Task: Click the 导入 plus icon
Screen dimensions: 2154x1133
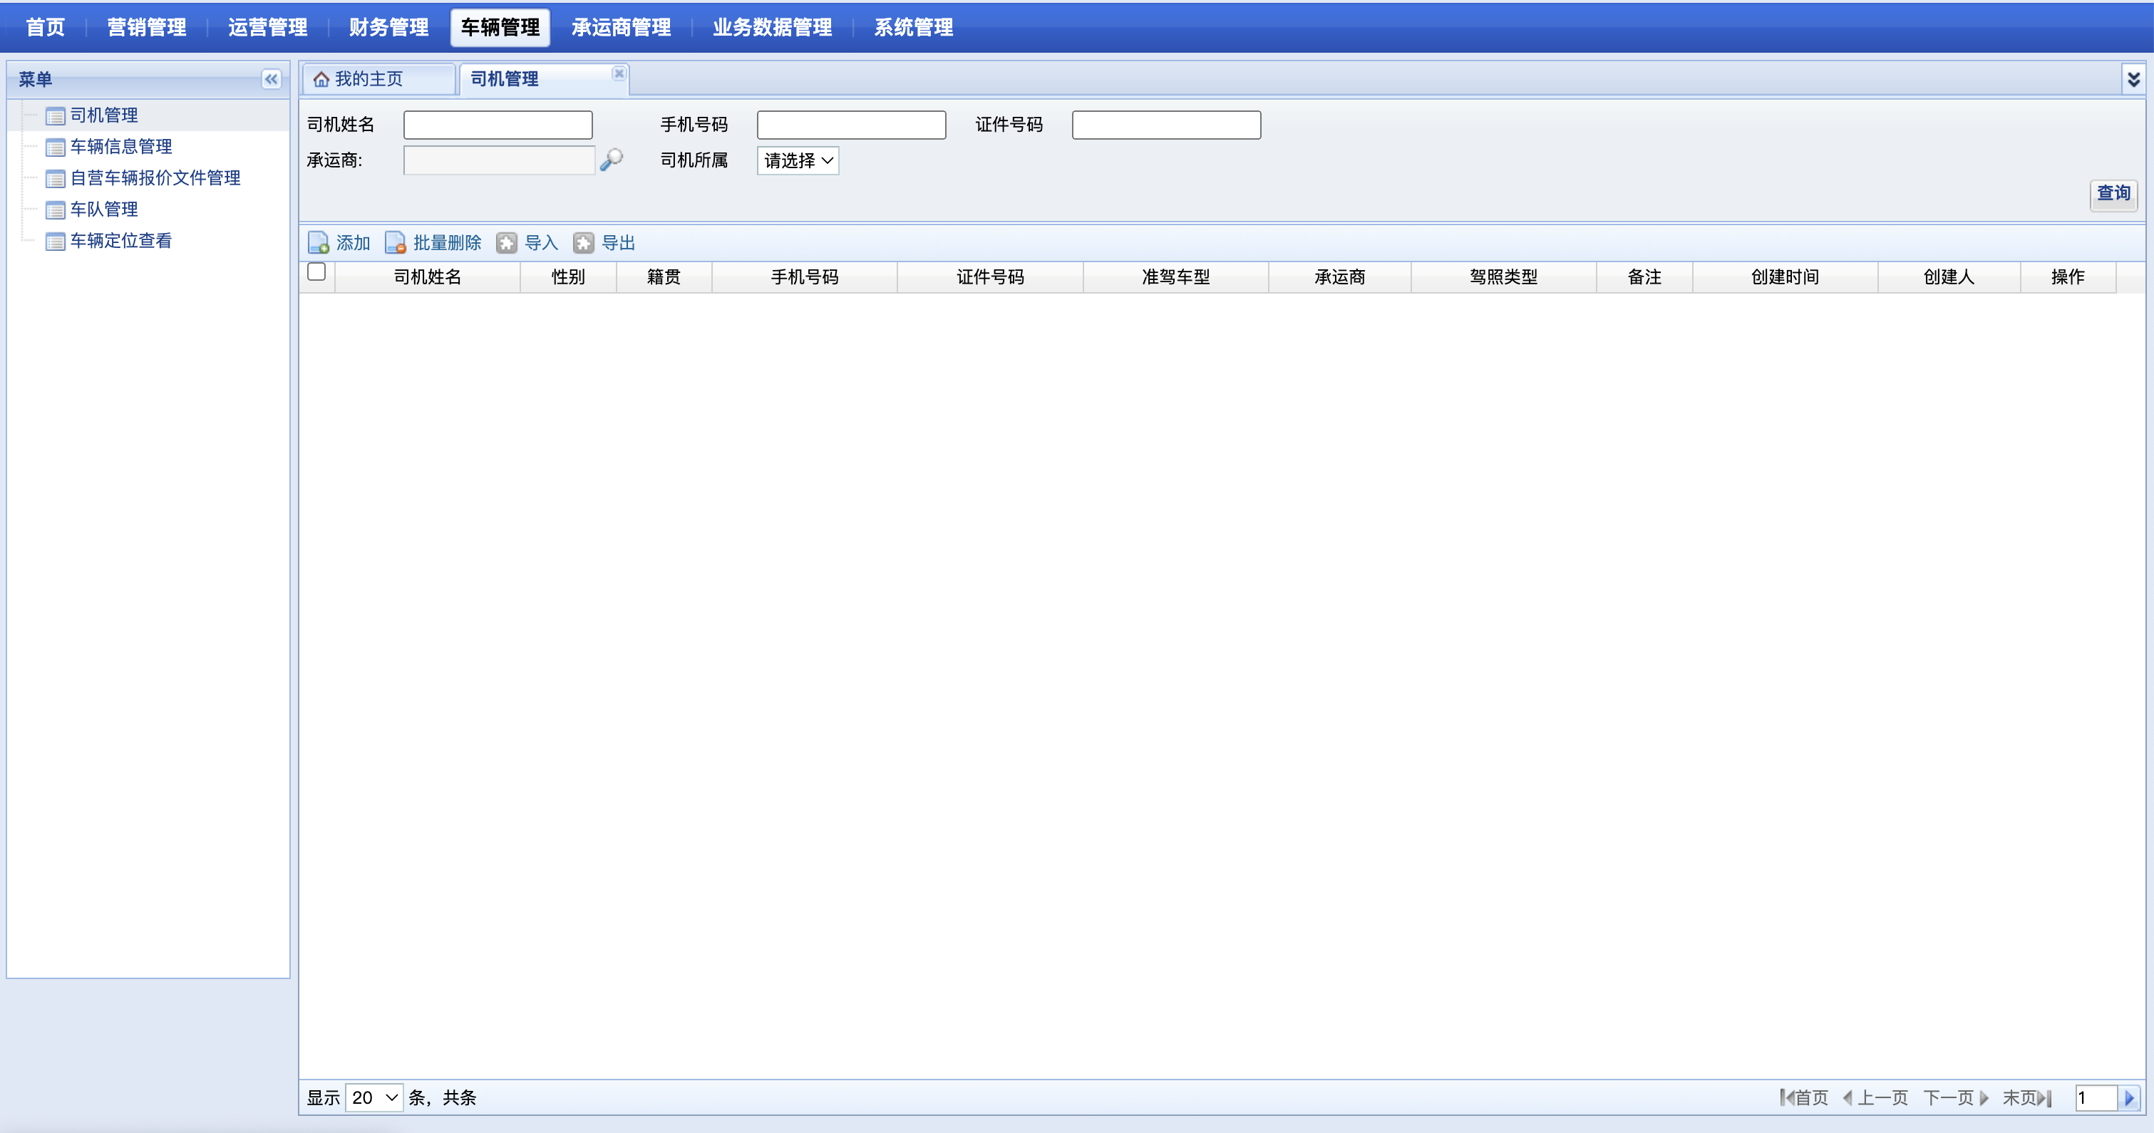Action: (506, 242)
